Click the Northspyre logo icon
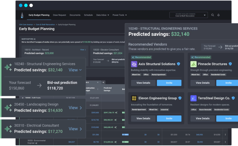Screen dimensions: 238x146 [x=22, y=15]
